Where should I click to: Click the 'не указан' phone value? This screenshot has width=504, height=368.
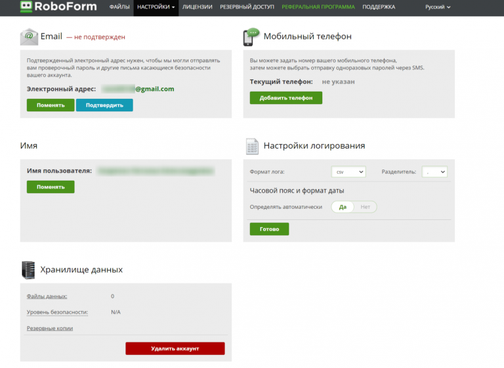[339, 81]
